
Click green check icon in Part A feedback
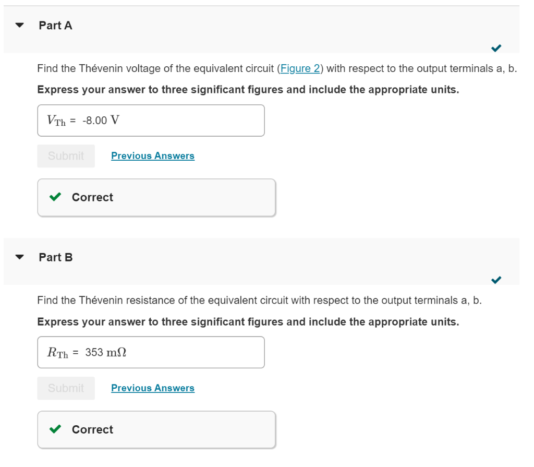55,197
